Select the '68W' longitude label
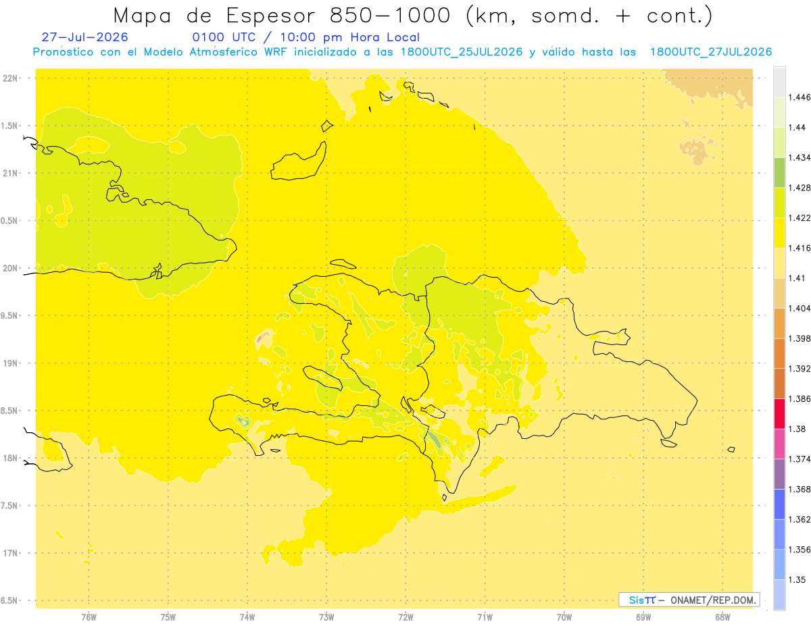 tap(722, 617)
